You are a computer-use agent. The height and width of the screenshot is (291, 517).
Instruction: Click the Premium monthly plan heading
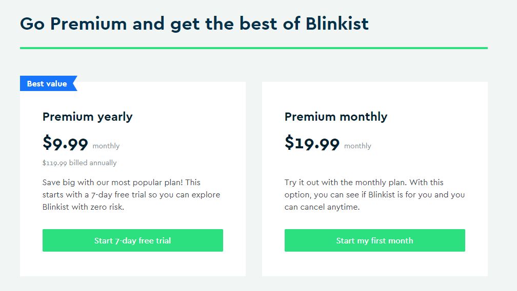335,117
